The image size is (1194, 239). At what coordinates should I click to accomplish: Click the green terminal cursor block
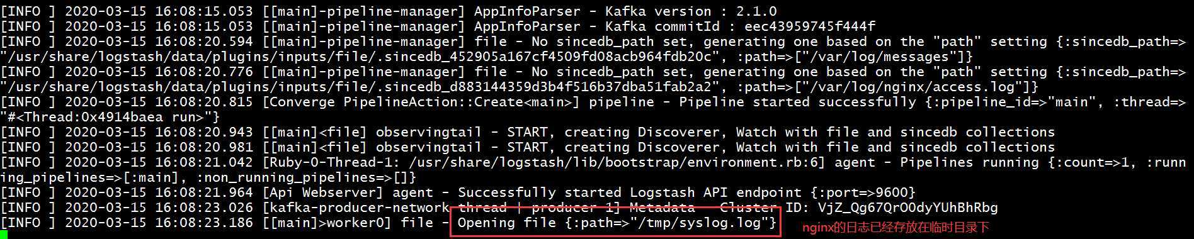[x=4, y=235]
